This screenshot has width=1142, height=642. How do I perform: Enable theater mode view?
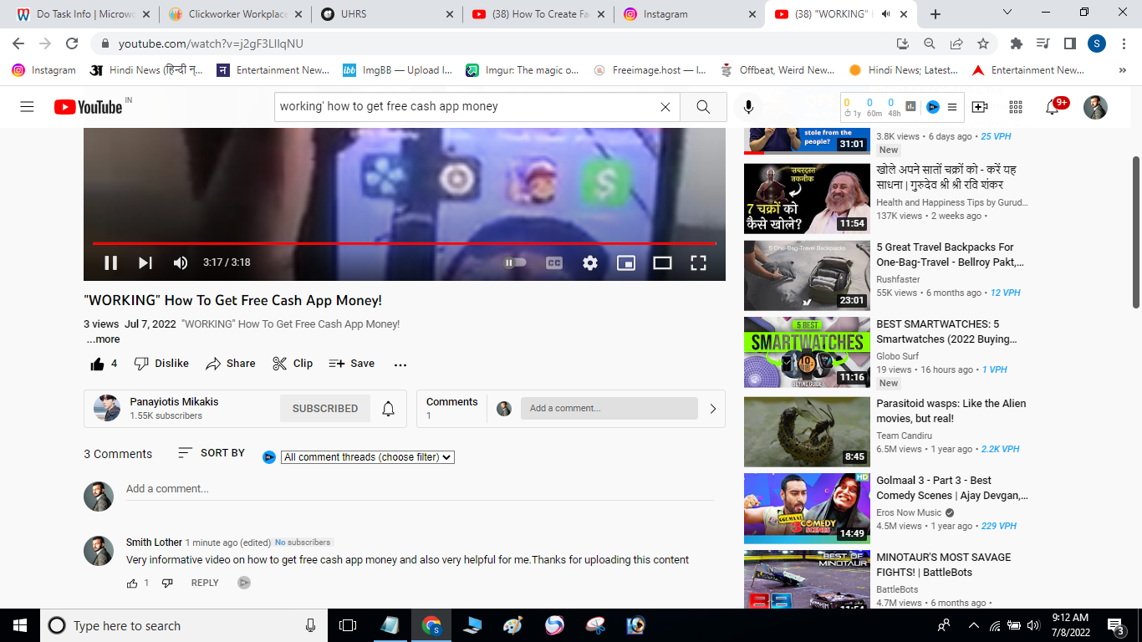pos(662,262)
